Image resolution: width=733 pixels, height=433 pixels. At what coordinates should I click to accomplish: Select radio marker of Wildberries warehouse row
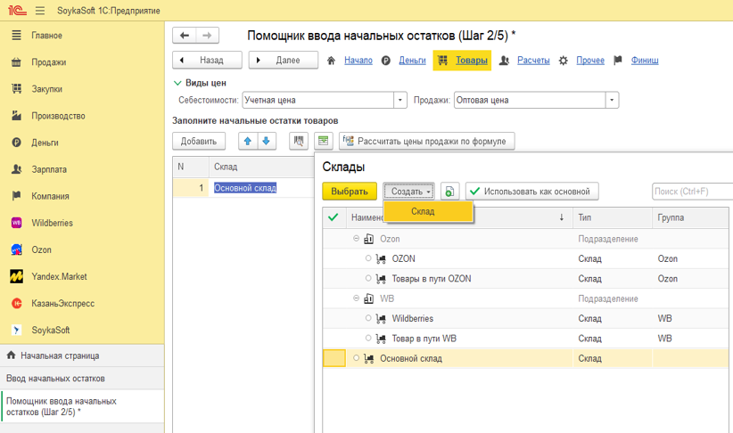369,318
